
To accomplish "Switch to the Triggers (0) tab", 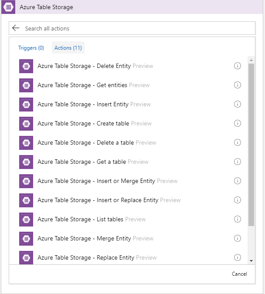I will coord(31,48).
